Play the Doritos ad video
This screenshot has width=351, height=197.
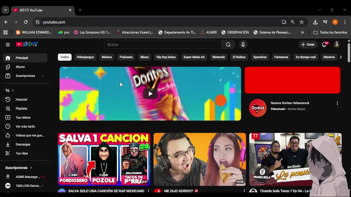point(150,94)
